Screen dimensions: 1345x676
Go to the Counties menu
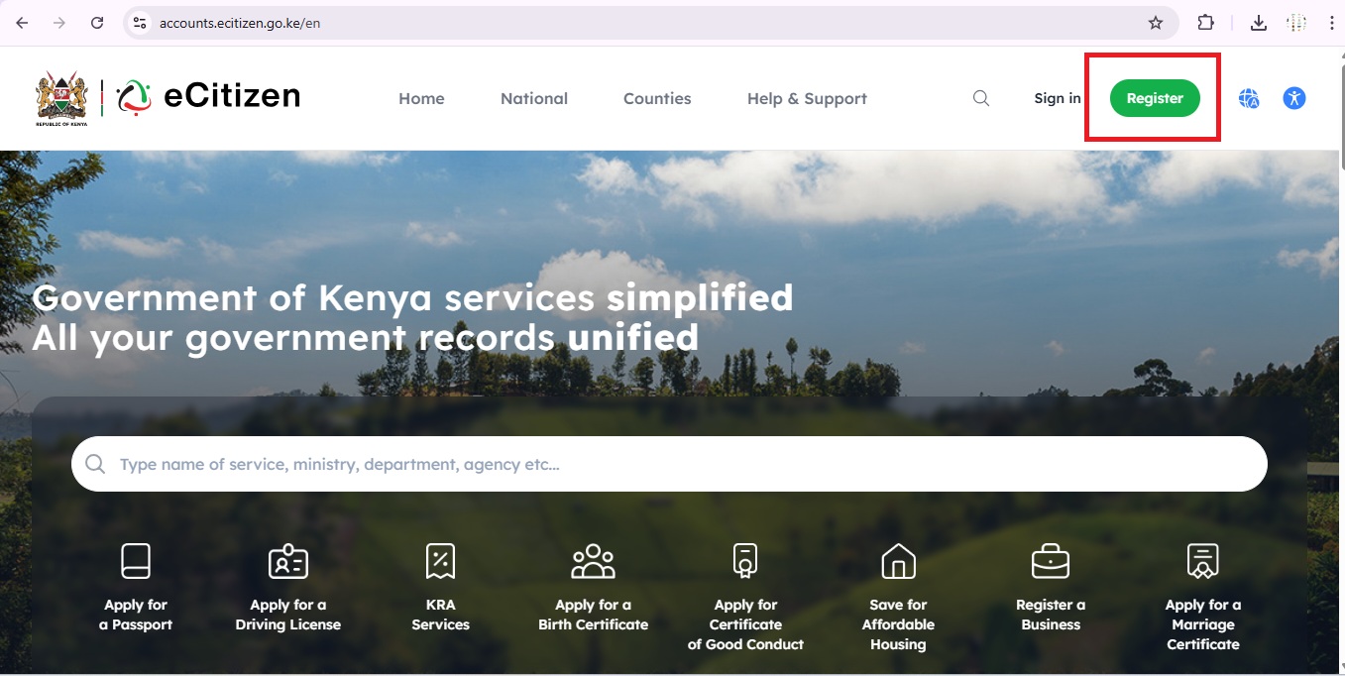(657, 98)
